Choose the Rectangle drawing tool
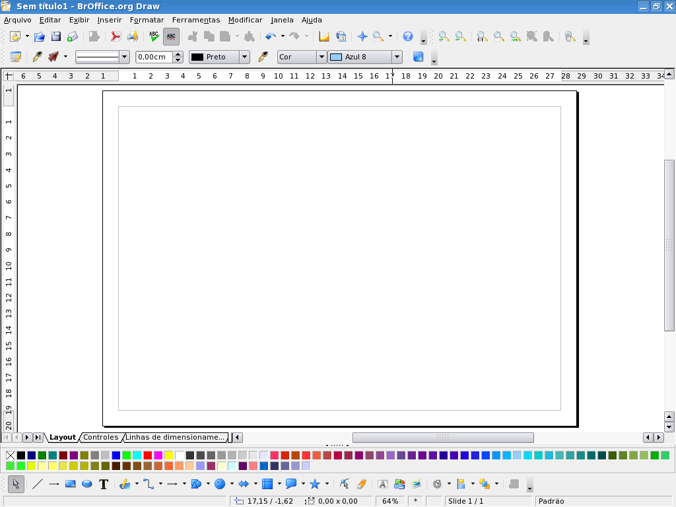The width and height of the screenshot is (676, 507). (x=70, y=484)
